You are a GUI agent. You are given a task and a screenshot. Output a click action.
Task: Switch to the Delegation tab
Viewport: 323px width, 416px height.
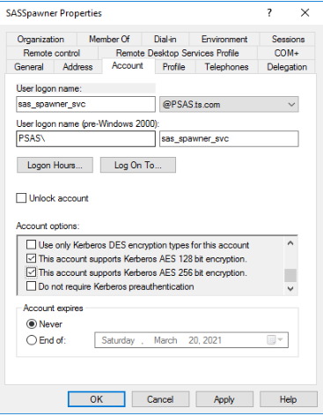[287, 67]
